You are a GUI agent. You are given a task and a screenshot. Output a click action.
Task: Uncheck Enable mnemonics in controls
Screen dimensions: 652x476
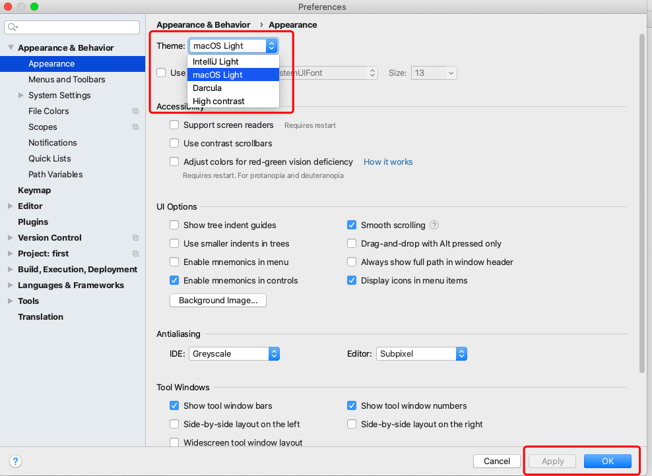[x=174, y=280]
